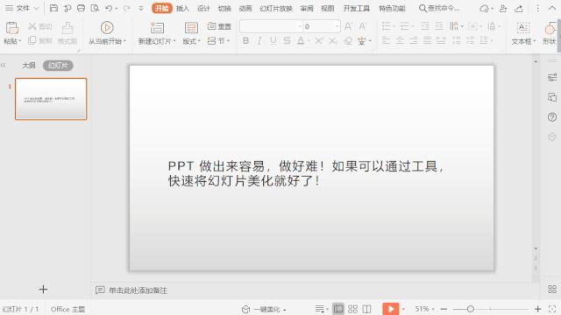Toggle Italic formatting
Screen dimensions: 561x315
[x=259, y=41]
